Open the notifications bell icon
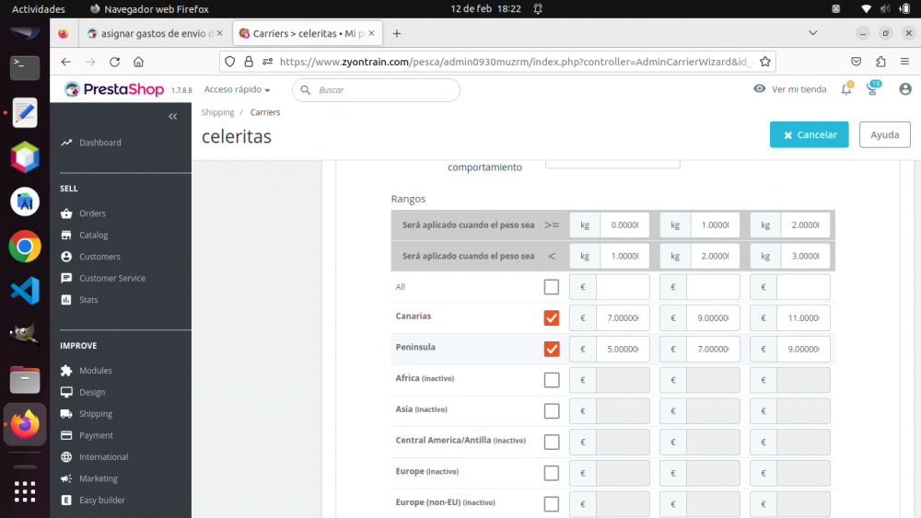 846,89
